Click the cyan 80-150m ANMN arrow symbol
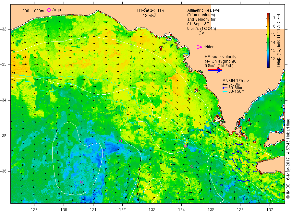Image resolution: width=292 pixels, height=214 pixels. pyautogui.click(x=225, y=91)
